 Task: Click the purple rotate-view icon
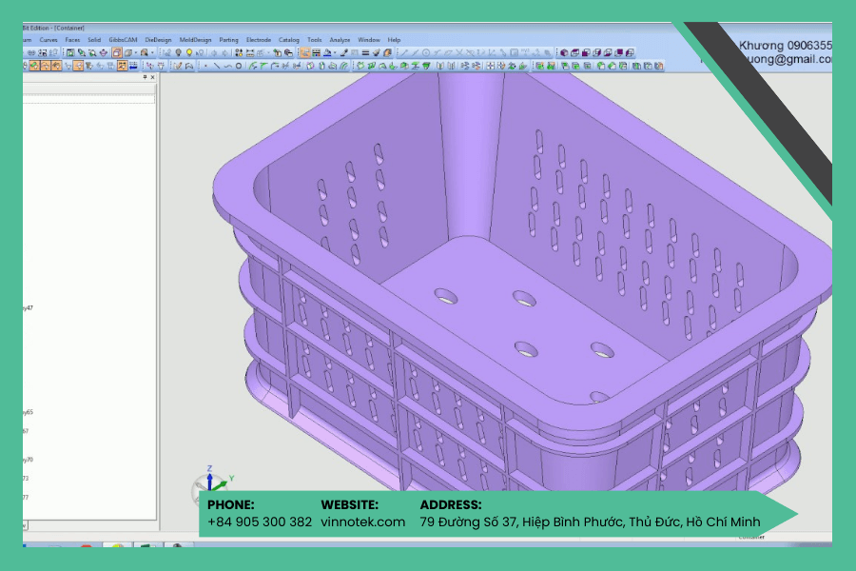point(103,52)
